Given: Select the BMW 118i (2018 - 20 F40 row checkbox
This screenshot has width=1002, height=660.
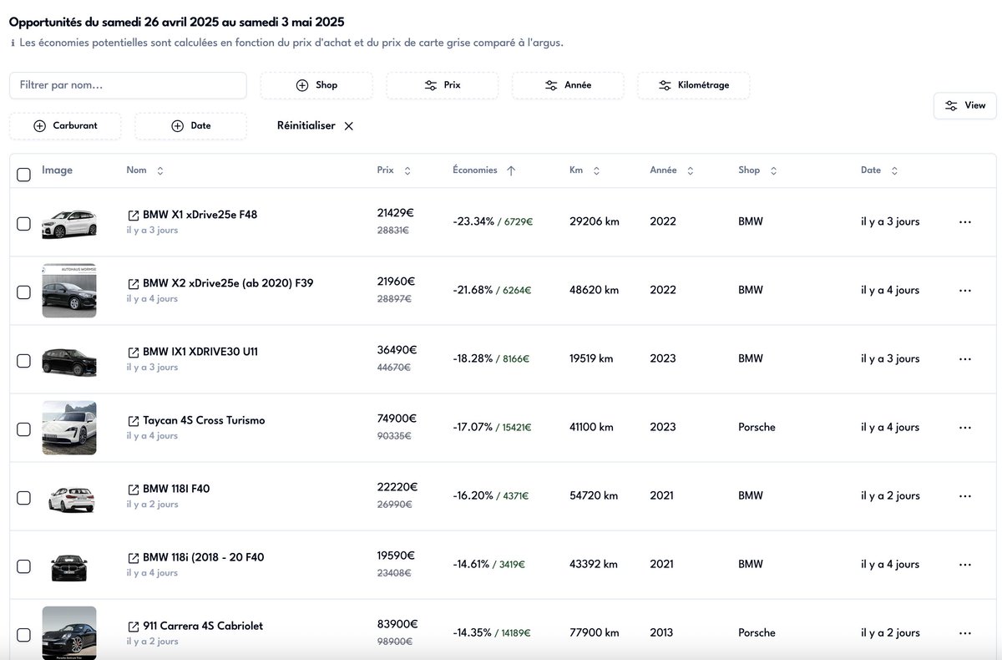Looking at the screenshot, I should click(23, 566).
